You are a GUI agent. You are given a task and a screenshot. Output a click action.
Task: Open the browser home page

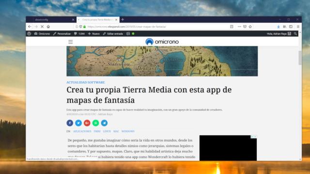point(48,27)
